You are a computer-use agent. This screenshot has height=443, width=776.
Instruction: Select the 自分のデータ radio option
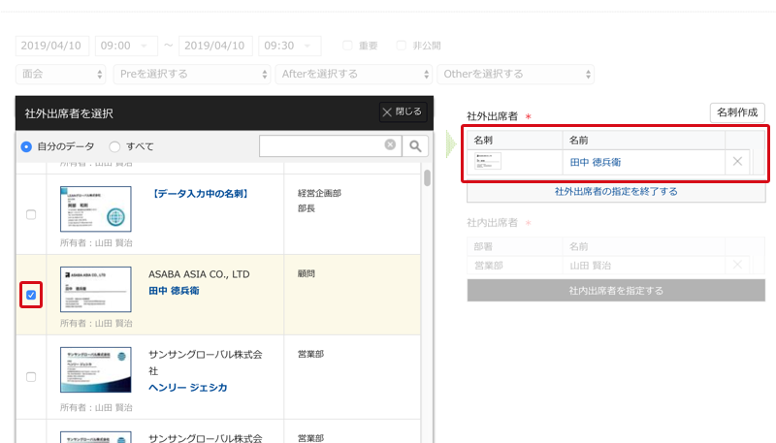click(x=27, y=146)
